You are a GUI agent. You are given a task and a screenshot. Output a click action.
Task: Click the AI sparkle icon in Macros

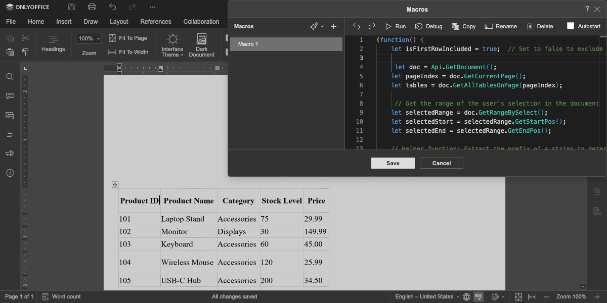314,26
